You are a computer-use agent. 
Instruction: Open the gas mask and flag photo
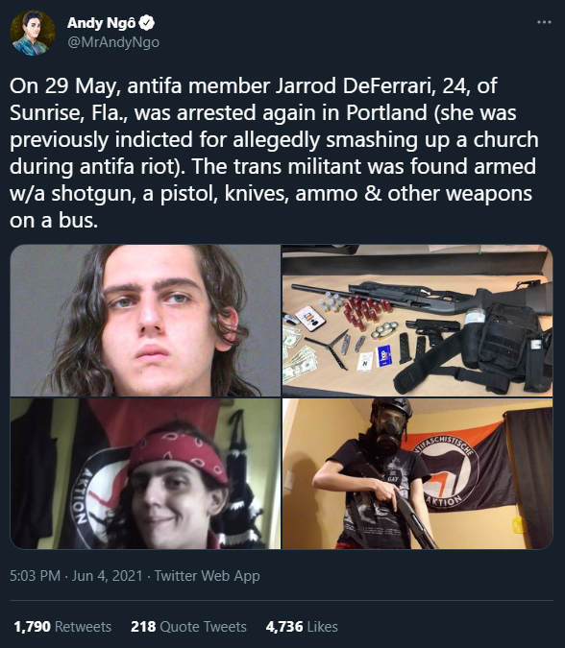417,473
